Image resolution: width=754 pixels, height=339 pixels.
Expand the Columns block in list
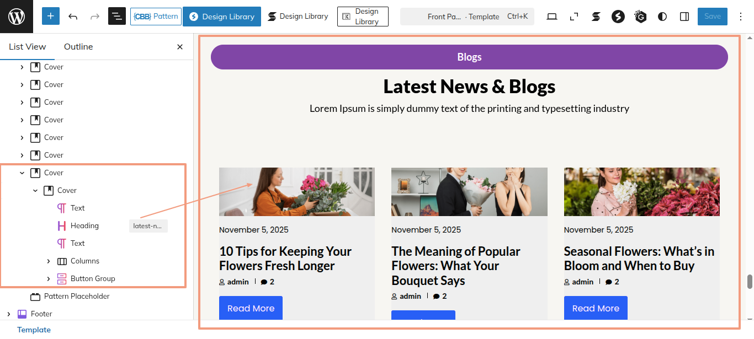(49, 261)
